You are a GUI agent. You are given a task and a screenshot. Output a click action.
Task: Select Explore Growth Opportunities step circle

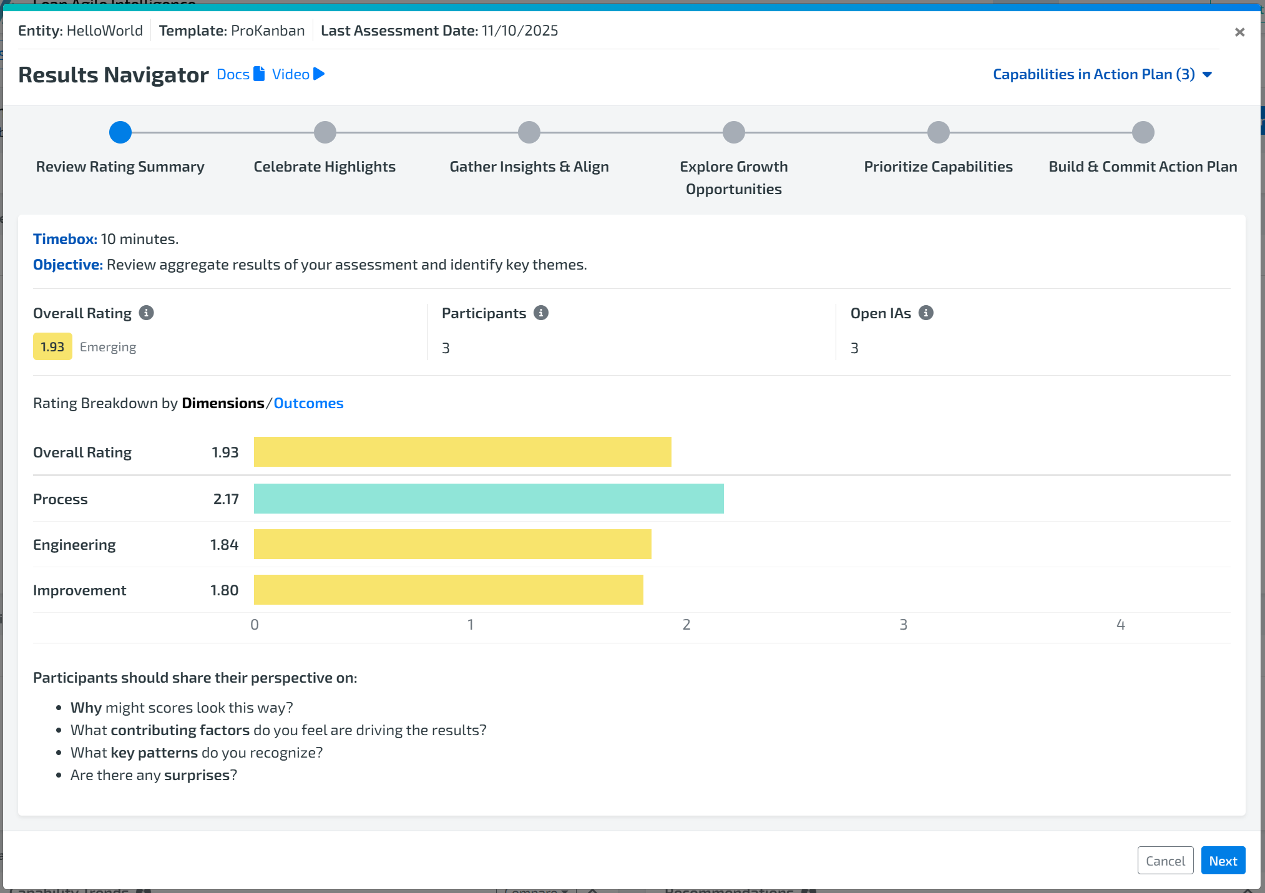[734, 132]
